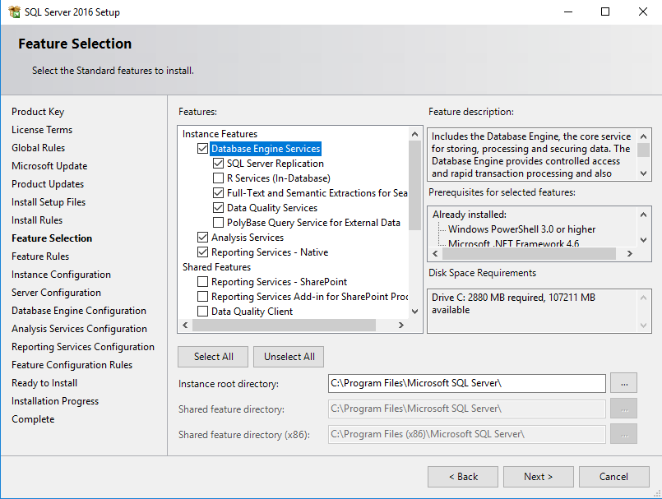Click right arrow of Prerequisites horizontal scrollbar
Screen dimensions: 662x499
pos(629,254)
